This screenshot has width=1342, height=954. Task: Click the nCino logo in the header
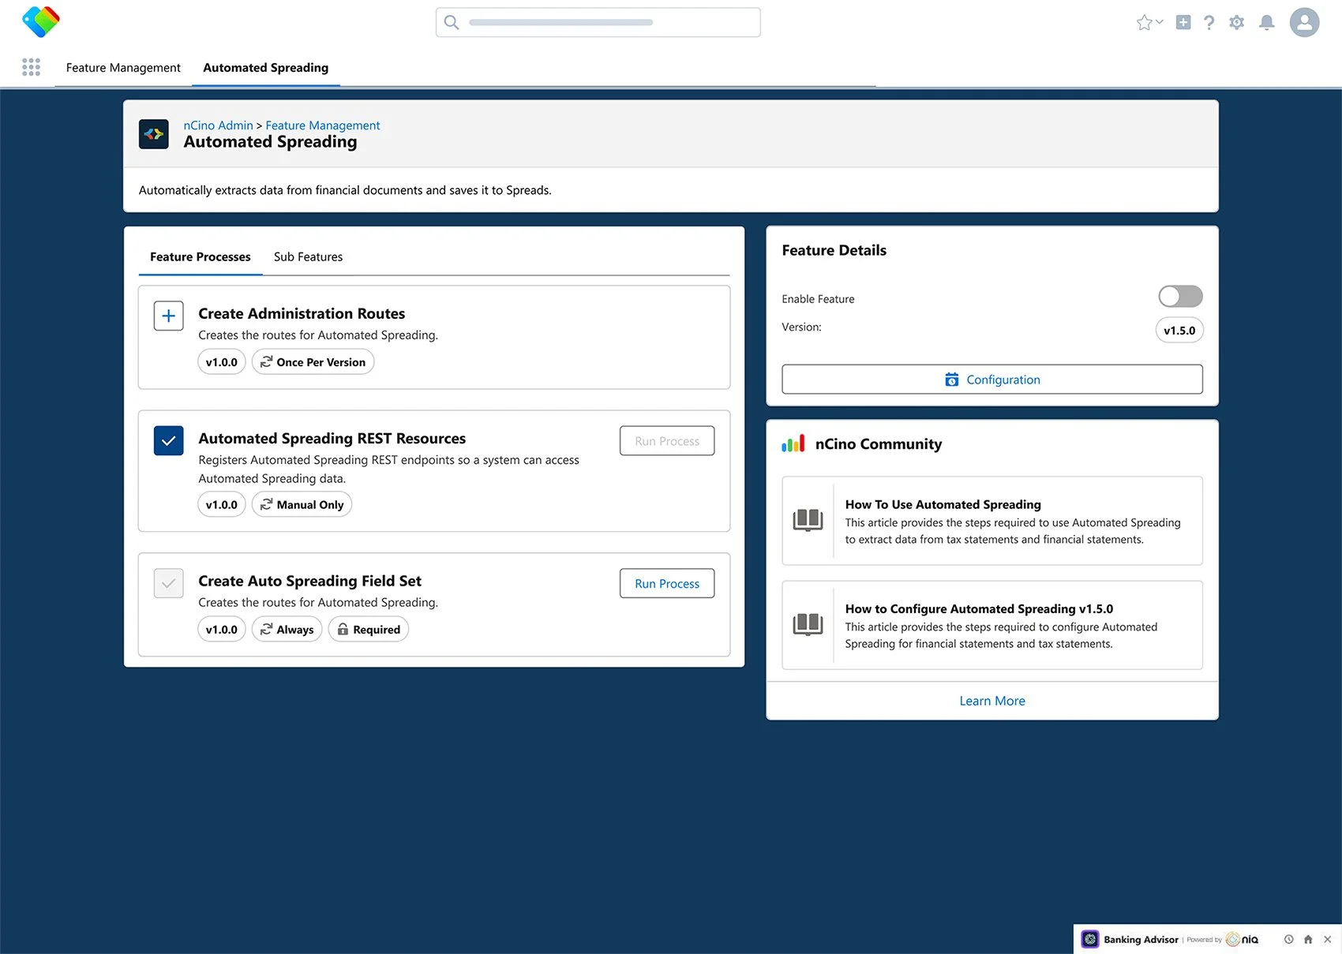pos(41,21)
